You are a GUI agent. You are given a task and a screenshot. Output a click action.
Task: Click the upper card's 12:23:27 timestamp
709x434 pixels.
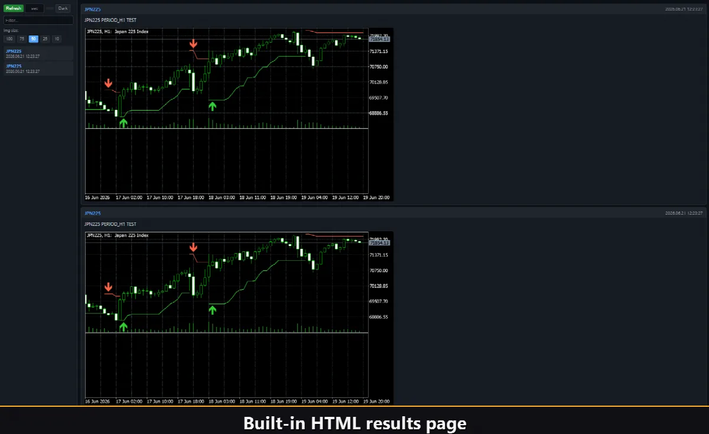(x=684, y=9)
